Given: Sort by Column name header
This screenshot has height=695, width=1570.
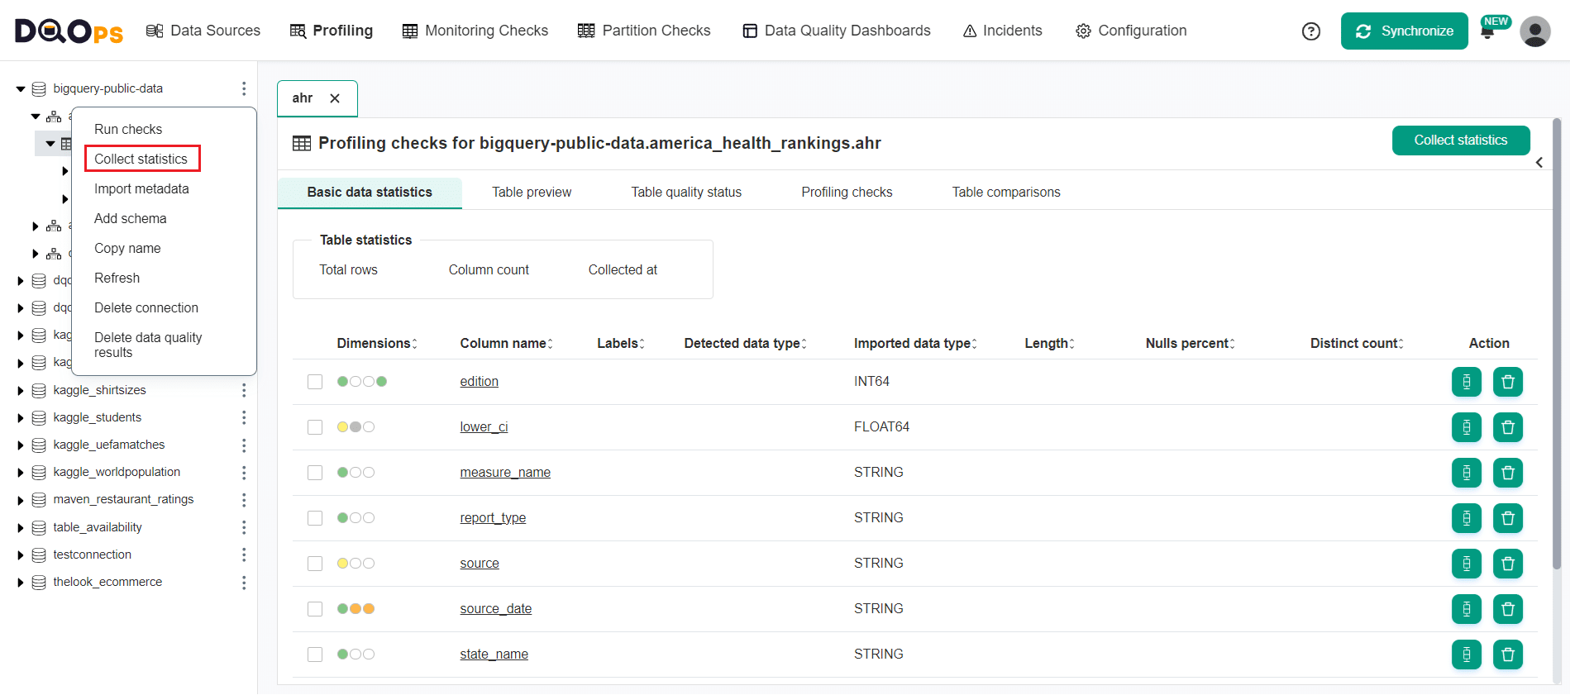Looking at the screenshot, I should click(506, 343).
